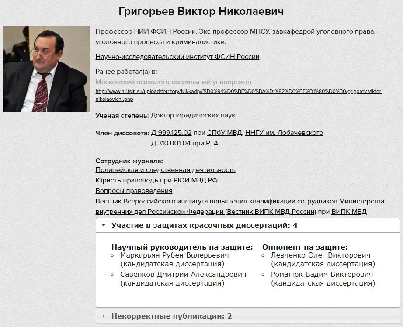Open Романюк's 'кандидатская диссертация' link
Image resolution: width=403 pixels, height=327 pixels.
click(x=323, y=283)
